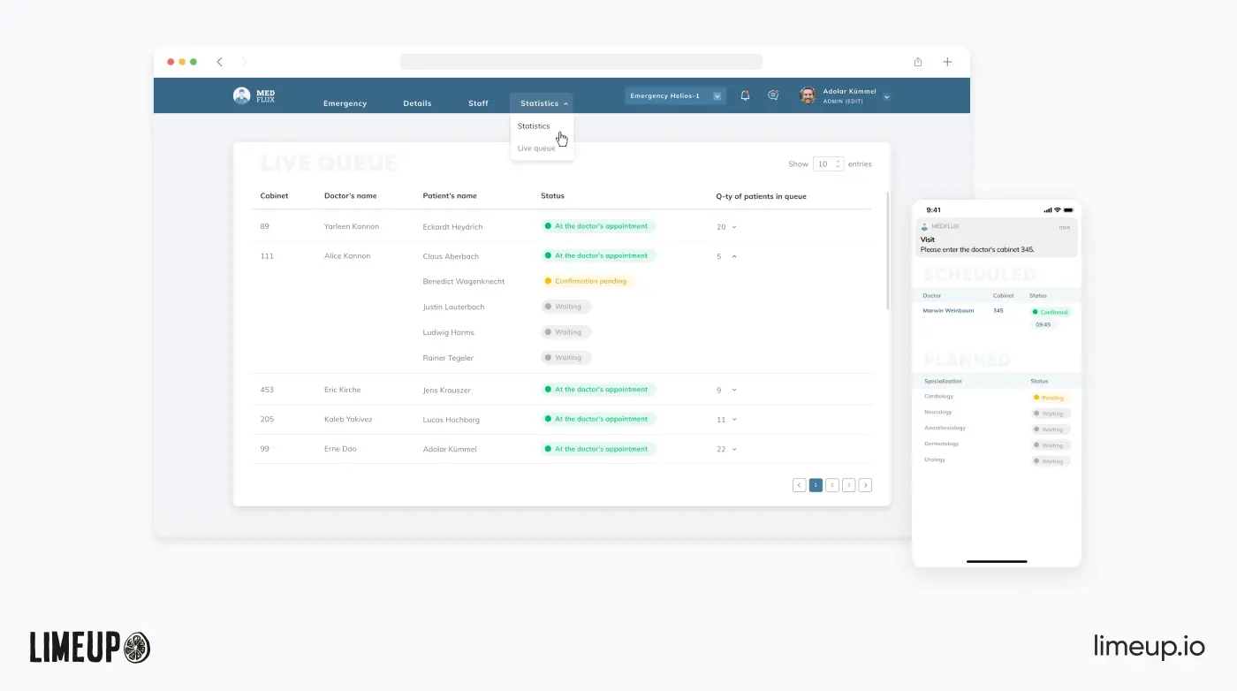Click the Show entries number field
Screen dimensions: 1237x691
823,163
